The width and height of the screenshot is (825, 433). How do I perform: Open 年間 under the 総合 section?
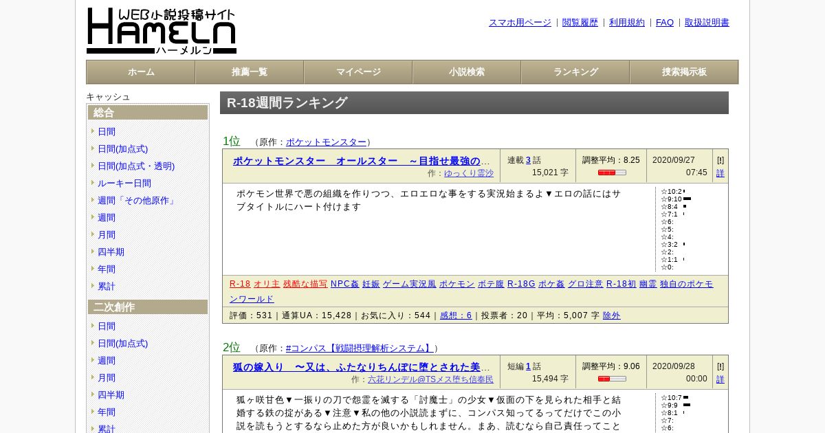[107, 269]
